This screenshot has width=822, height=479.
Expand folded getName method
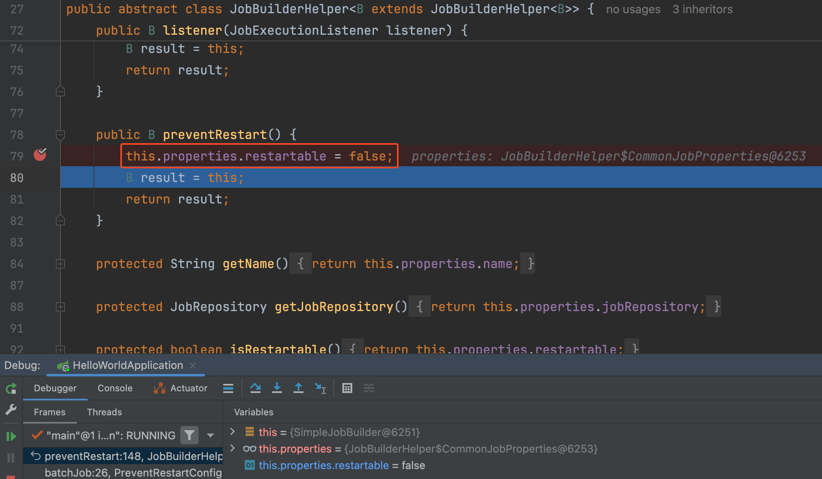click(x=60, y=264)
